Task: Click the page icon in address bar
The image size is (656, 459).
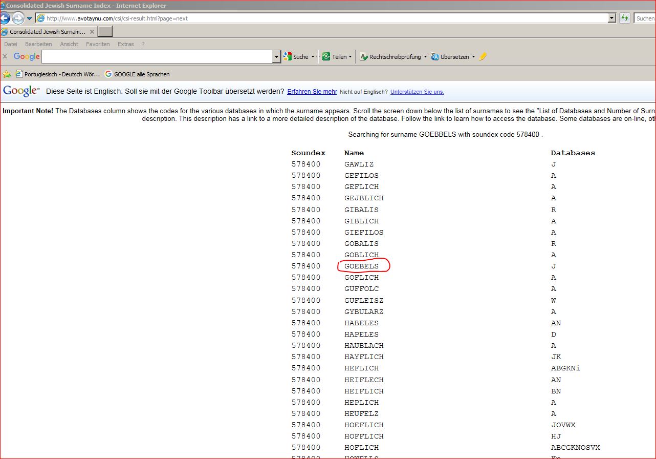Action: pos(40,18)
